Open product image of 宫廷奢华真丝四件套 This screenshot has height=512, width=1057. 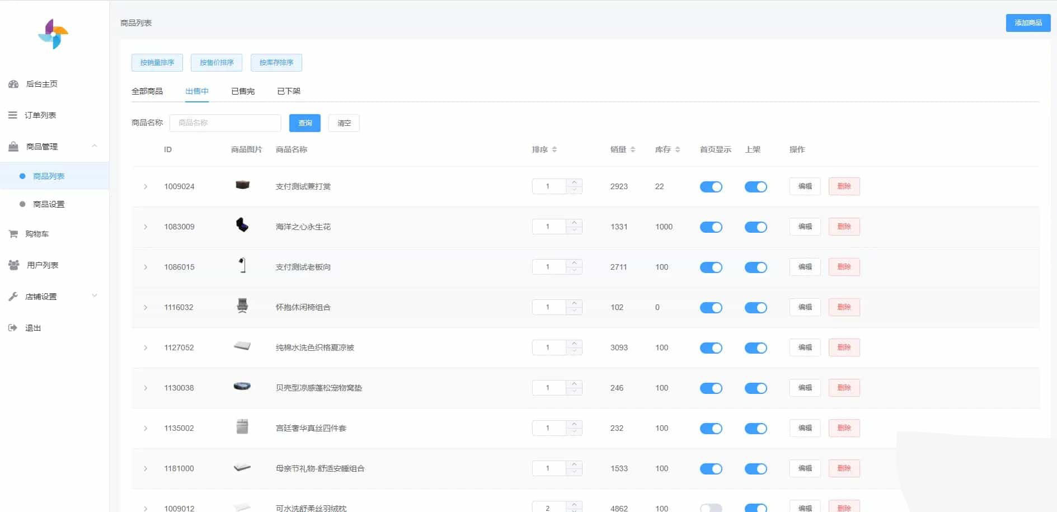pos(242,427)
